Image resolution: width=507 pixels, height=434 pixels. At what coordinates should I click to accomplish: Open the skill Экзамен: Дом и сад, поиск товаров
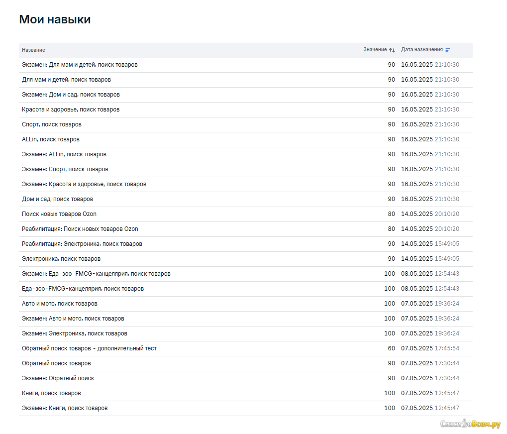(71, 95)
